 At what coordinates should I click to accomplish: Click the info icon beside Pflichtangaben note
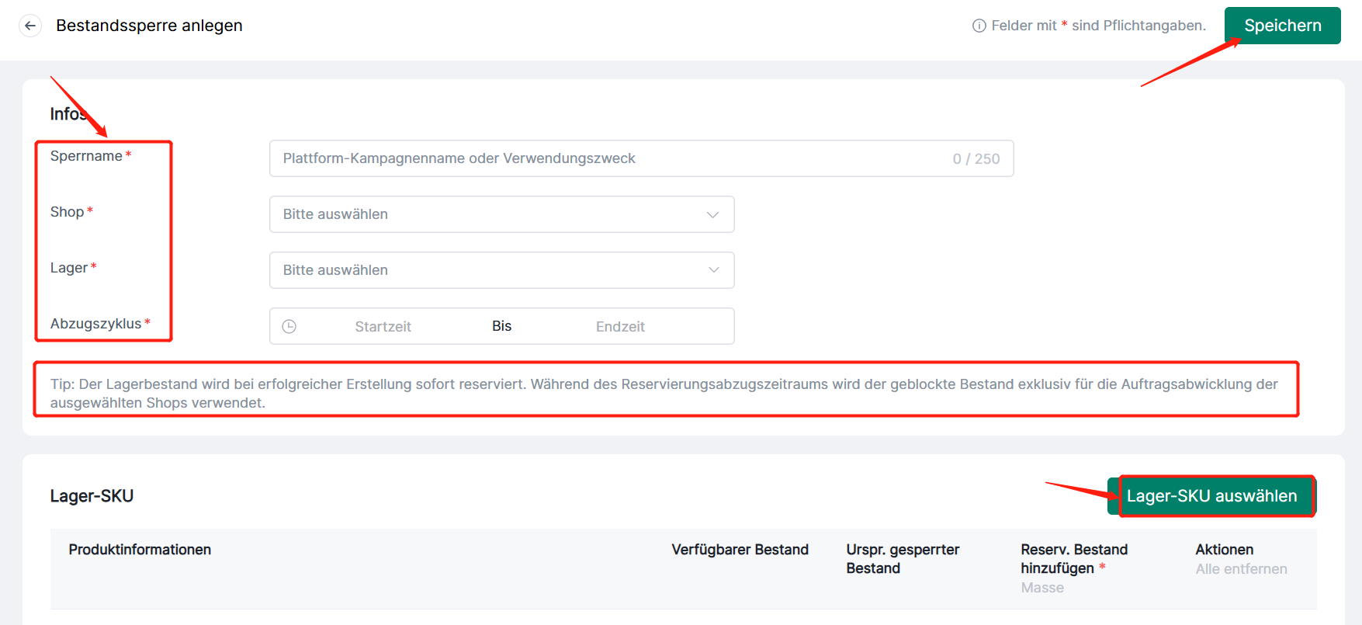coord(979,26)
